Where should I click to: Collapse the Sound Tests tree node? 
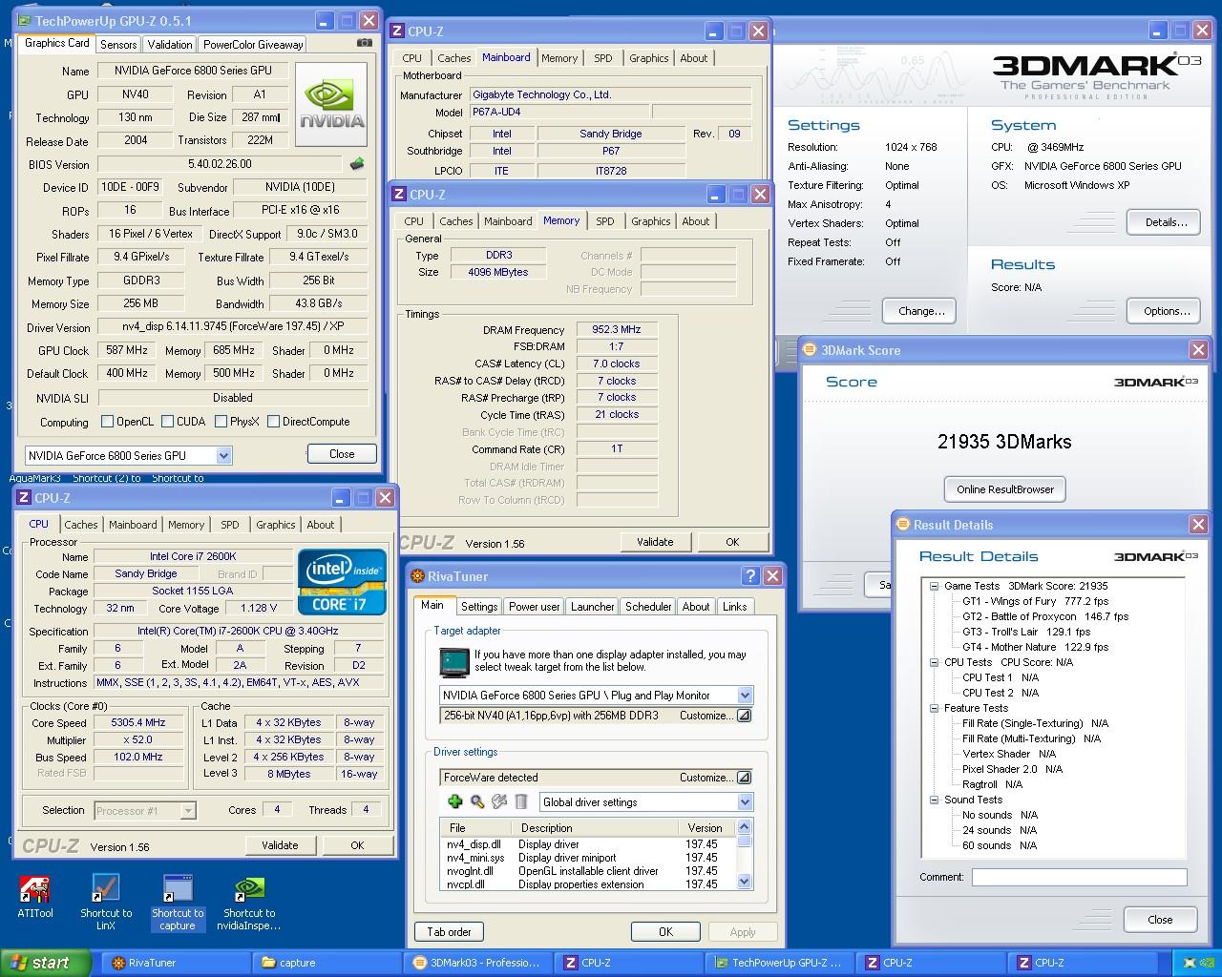(x=934, y=800)
